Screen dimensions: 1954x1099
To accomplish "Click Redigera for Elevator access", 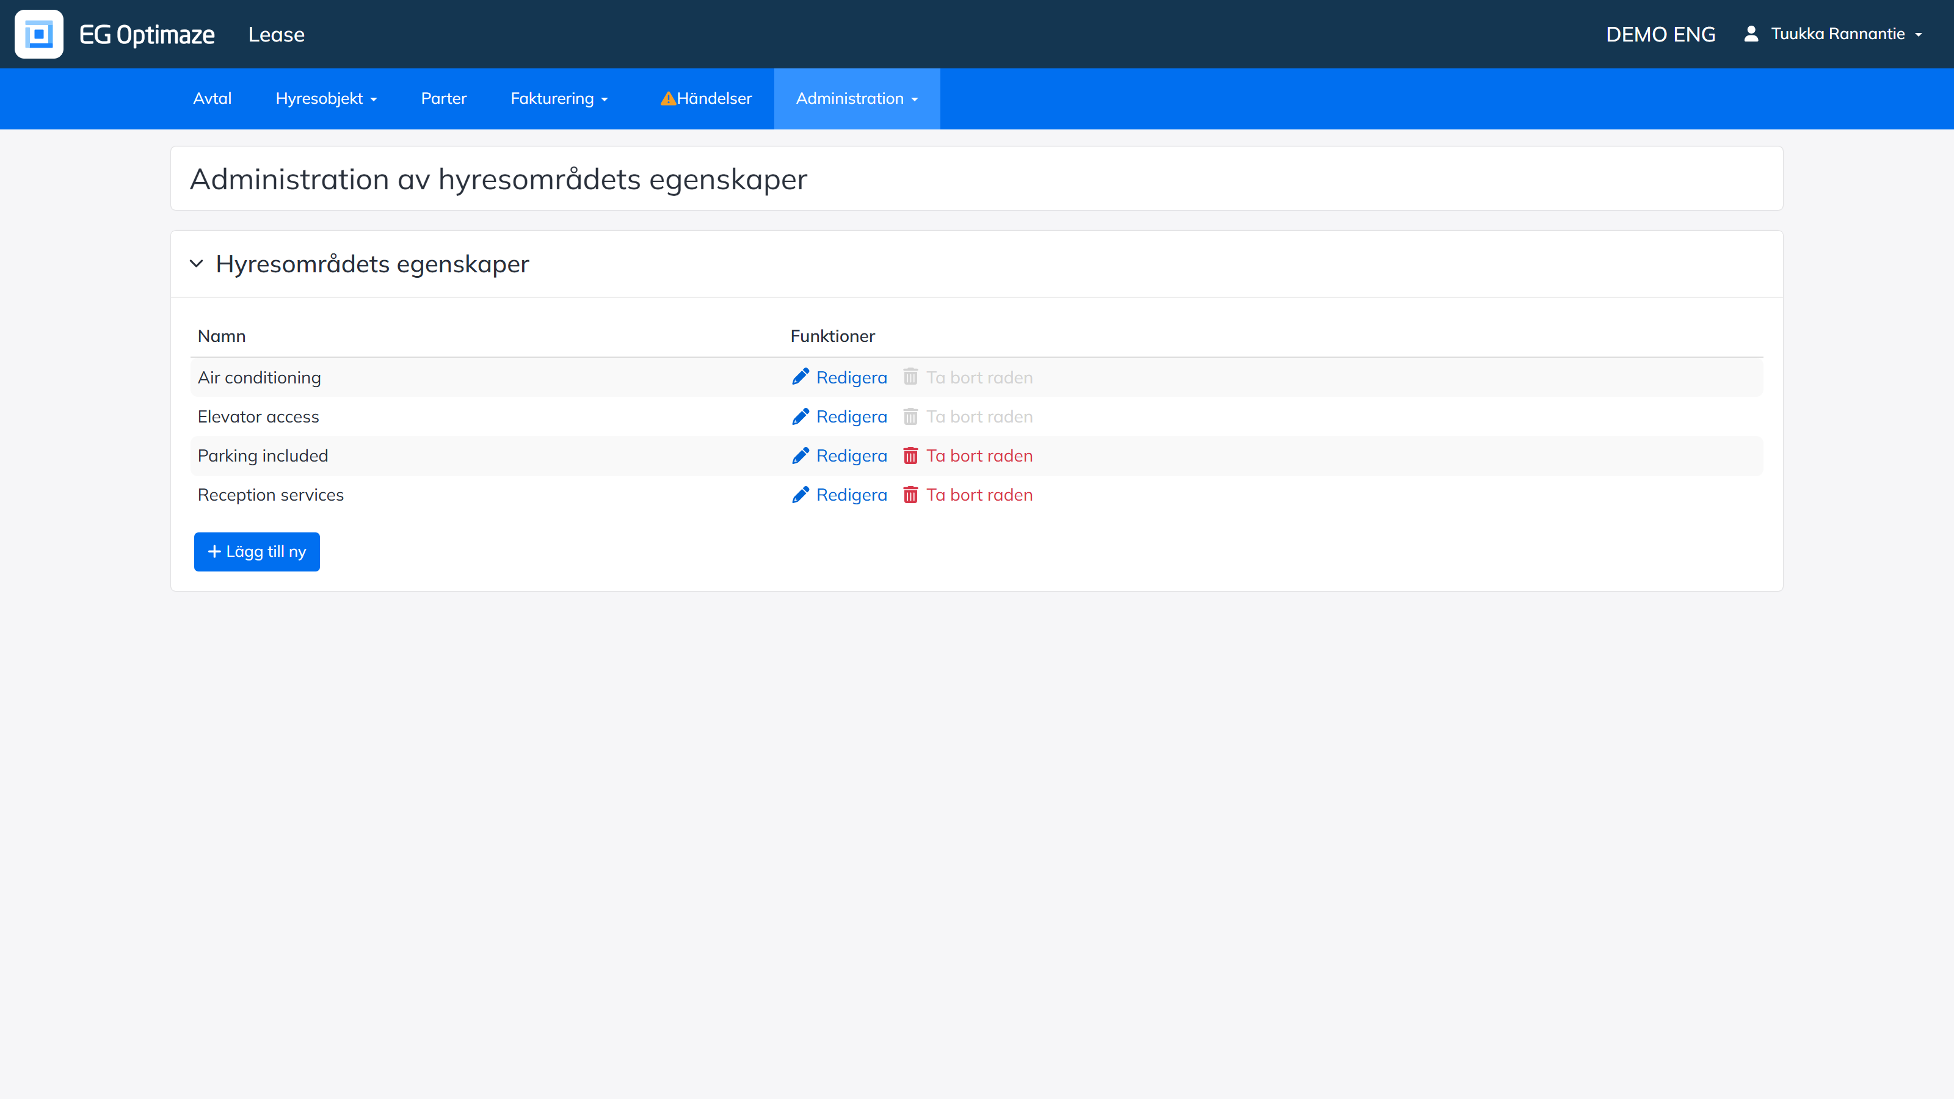I will (x=840, y=416).
